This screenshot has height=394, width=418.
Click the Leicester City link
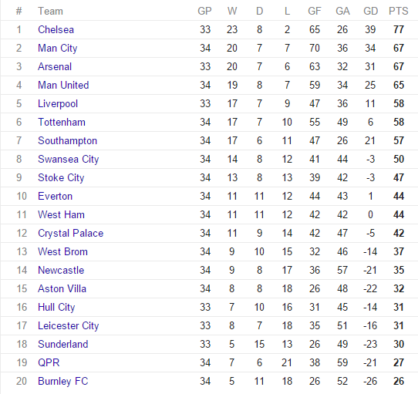pos(68,325)
